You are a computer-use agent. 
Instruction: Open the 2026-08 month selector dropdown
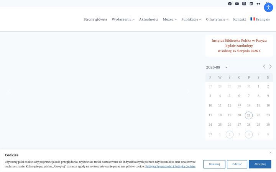click(x=217, y=67)
